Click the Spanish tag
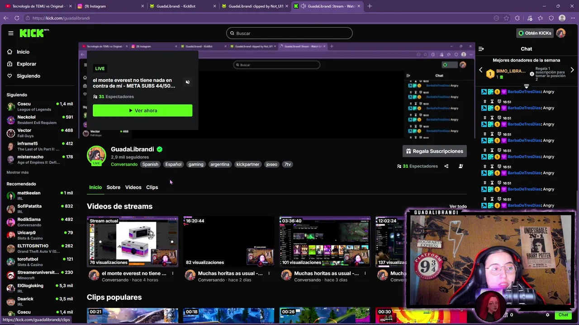This screenshot has height=325, width=579. point(150,164)
